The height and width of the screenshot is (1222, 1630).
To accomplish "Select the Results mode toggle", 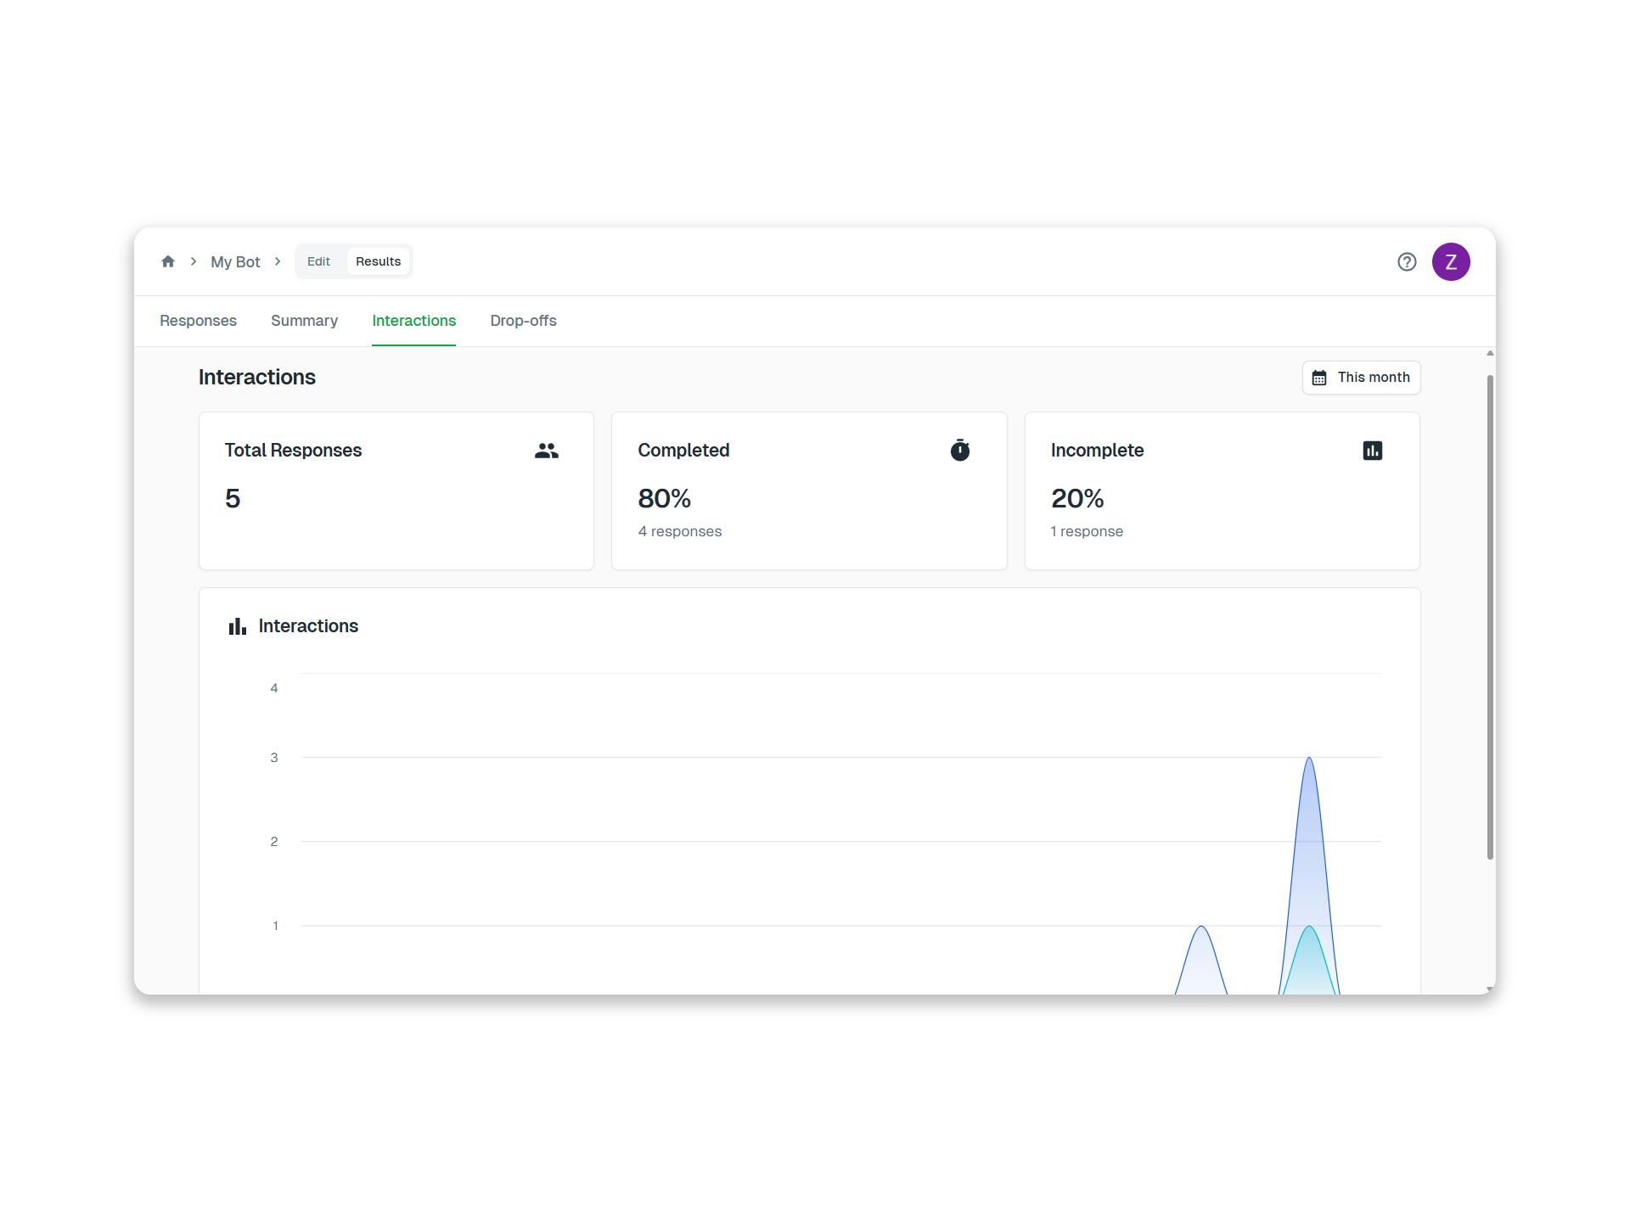I will click(378, 261).
